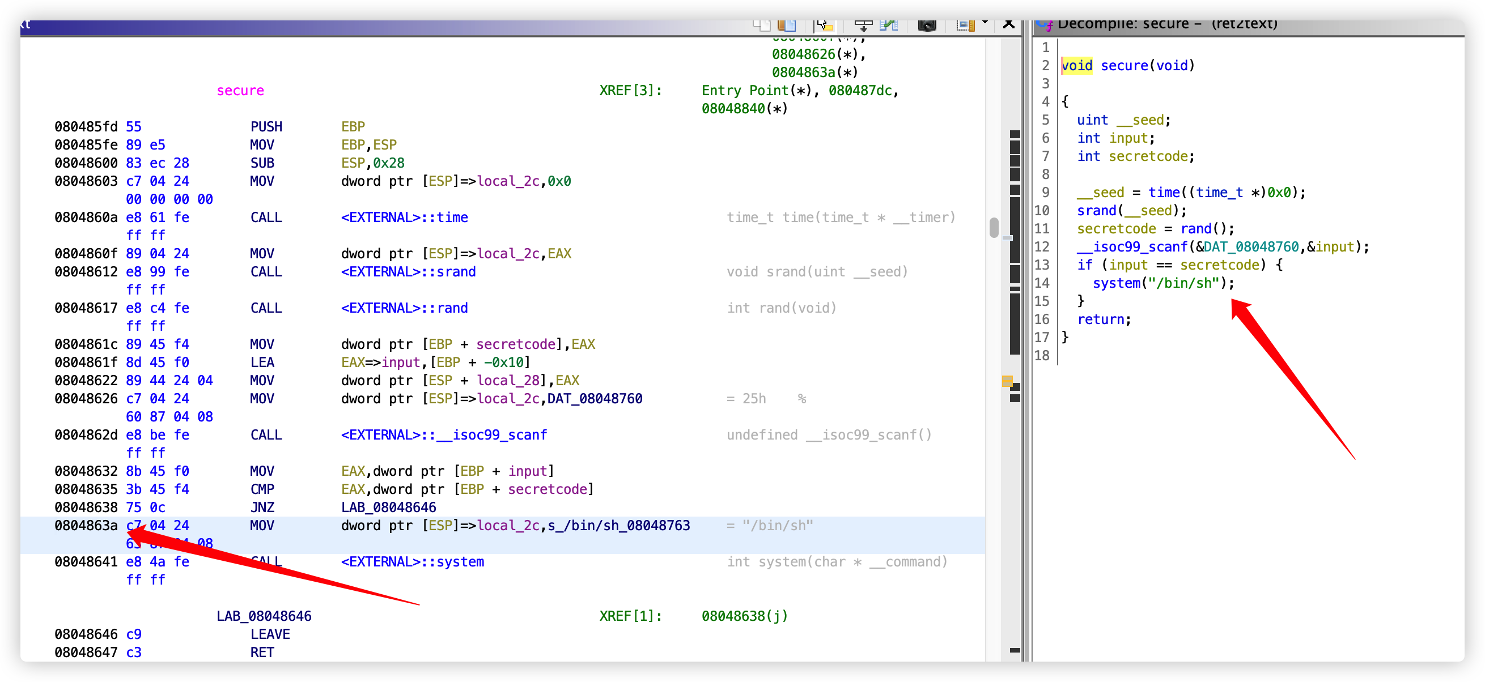1485x682 pixels.
Task: Follow the 08048840(*) cross-reference
Action: coord(744,109)
